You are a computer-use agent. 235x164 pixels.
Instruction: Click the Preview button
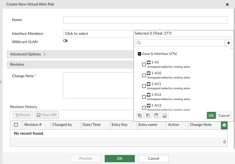tap(86, 158)
